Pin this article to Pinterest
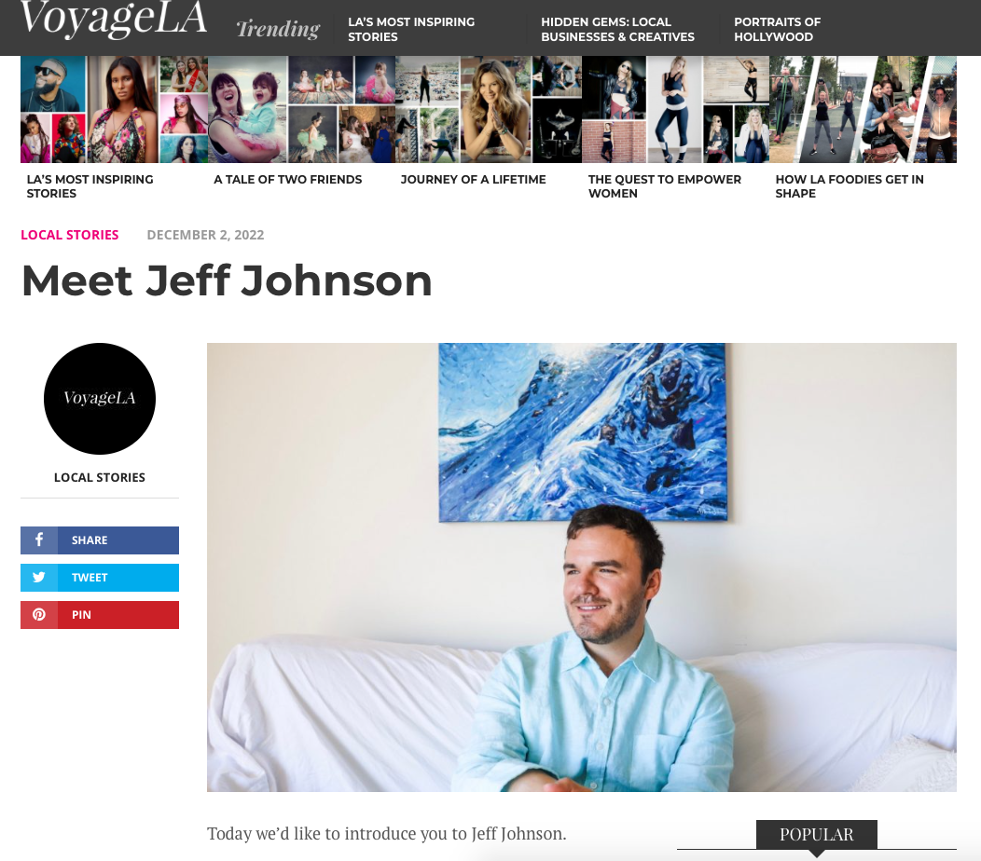The height and width of the screenshot is (861, 981). click(x=100, y=615)
